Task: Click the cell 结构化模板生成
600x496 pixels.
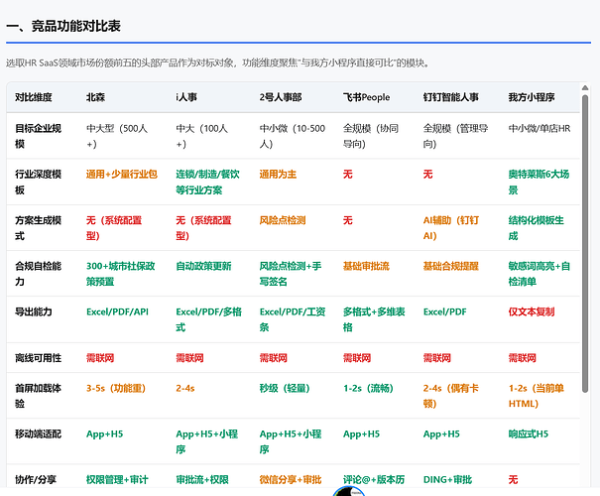Action: point(537,228)
